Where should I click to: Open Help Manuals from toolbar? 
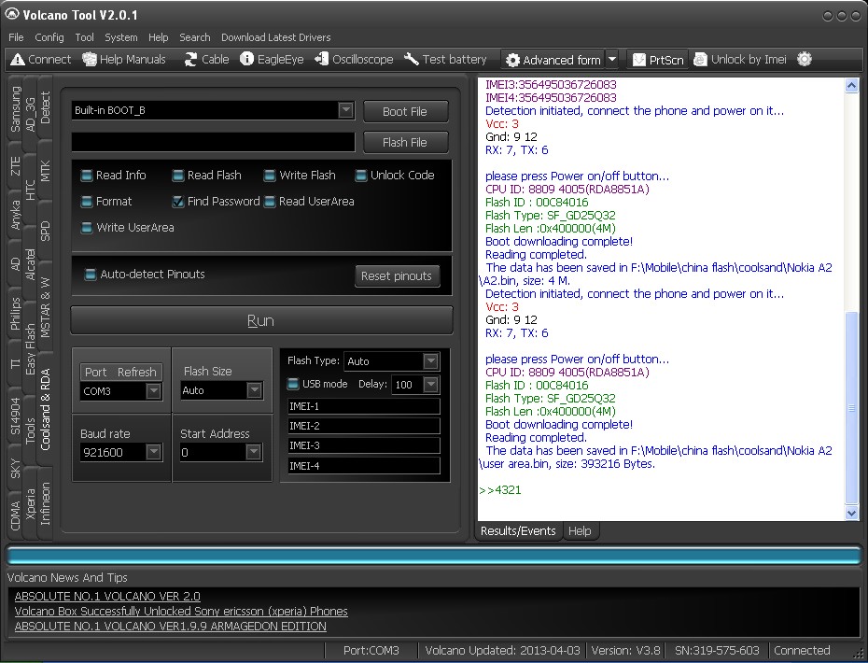tap(124, 59)
